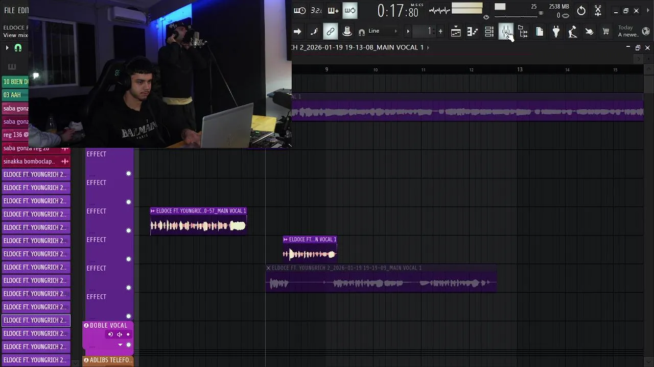Click the oscilloscope waveform monitor

click(x=439, y=10)
